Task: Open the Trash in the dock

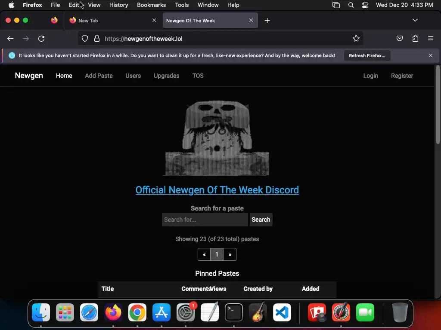Action: coord(400,312)
